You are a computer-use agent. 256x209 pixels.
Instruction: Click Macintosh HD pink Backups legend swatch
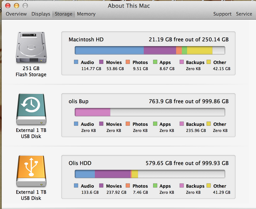click(x=182, y=62)
